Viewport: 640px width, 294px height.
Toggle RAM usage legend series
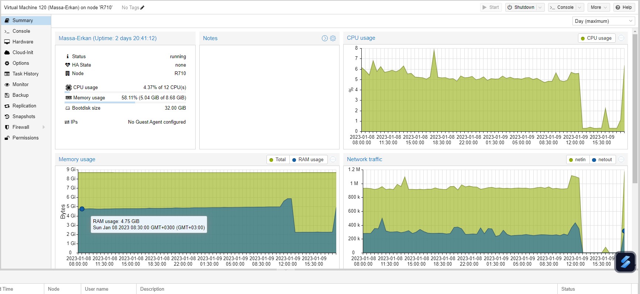pos(308,160)
